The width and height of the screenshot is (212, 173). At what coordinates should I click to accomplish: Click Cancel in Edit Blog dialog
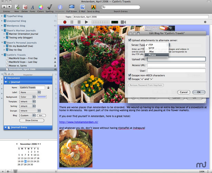pos(184,92)
